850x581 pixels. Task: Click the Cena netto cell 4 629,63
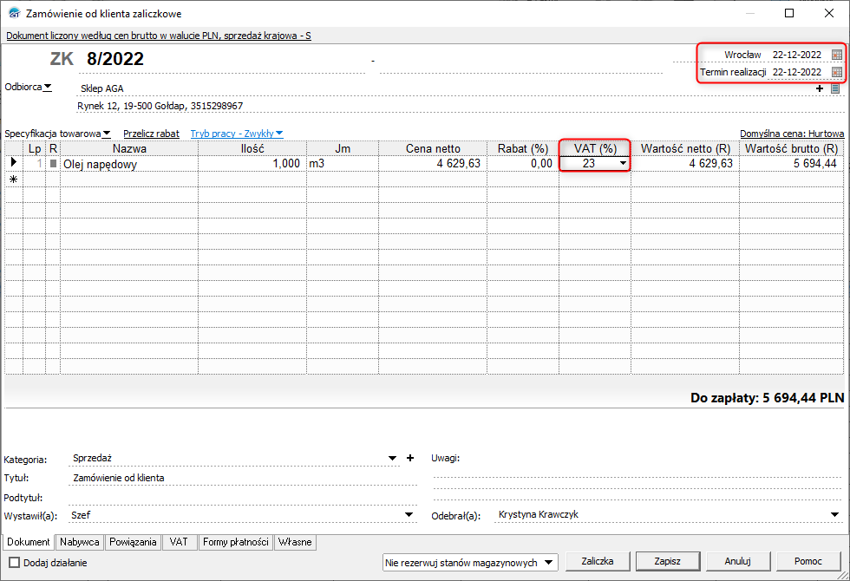click(x=433, y=164)
